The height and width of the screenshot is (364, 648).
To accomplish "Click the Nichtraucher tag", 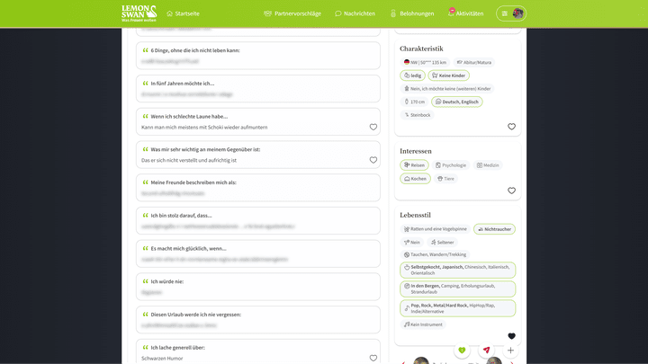I will pyautogui.click(x=494, y=229).
